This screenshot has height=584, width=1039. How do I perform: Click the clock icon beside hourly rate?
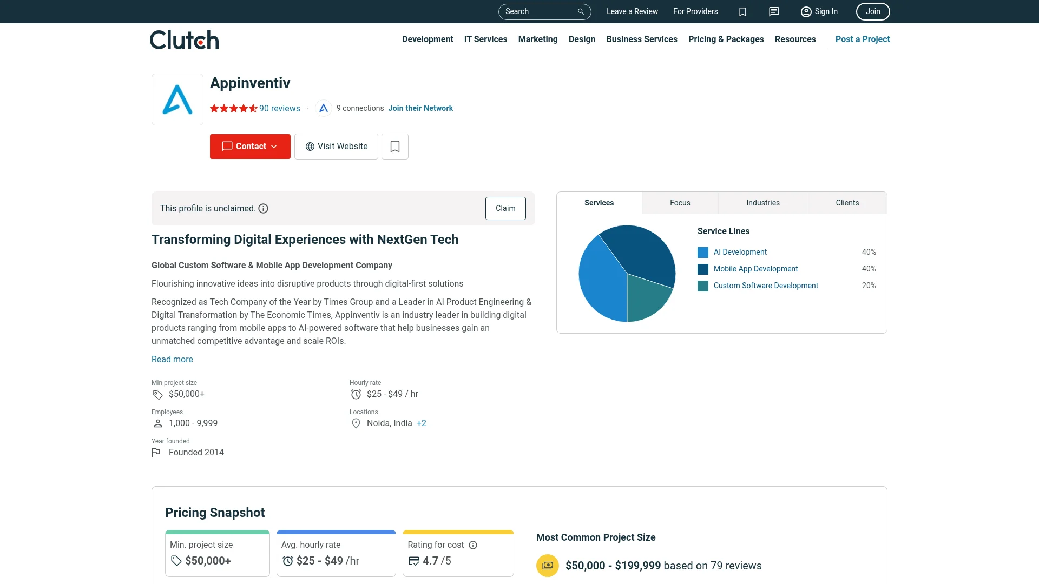(x=356, y=394)
